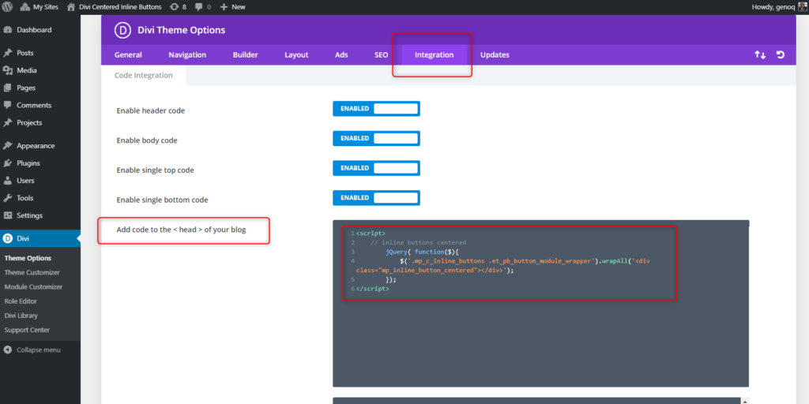809x404 pixels.
Task: Click the Pages icon in sidebar
Action: [8, 88]
